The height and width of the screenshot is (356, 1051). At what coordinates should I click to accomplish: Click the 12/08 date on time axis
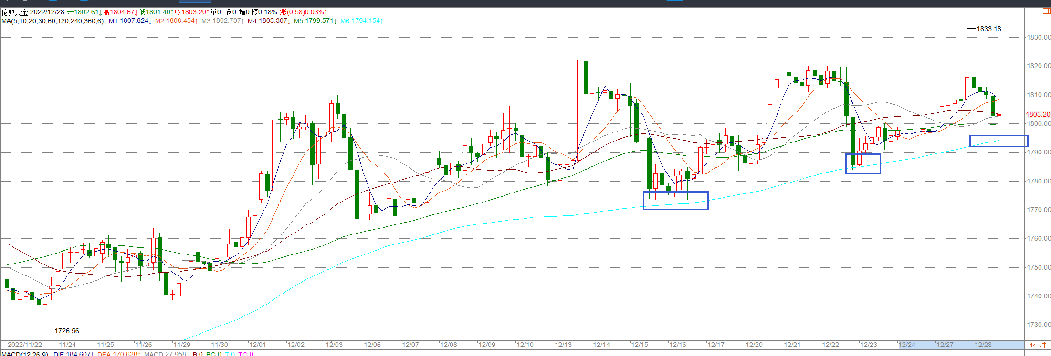pos(449,345)
